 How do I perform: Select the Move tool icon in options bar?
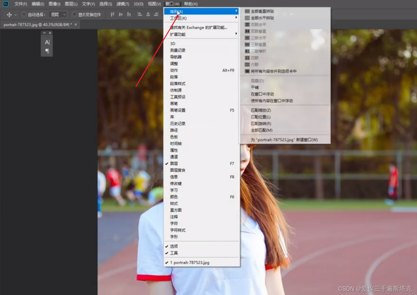pos(9,15)
